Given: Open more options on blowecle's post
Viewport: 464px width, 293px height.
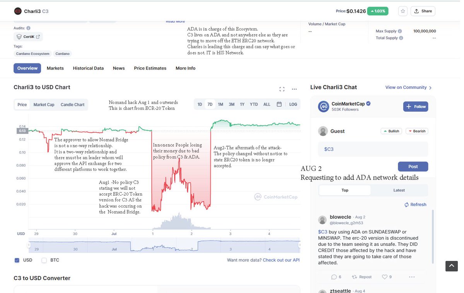Looking at the screenshot, I should (x=412, y=277).
